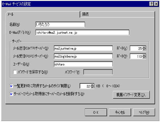Viewport: 160px width, 122px height.
Task: Decrease the POP3 port 110 value
Action: [144, 58]
